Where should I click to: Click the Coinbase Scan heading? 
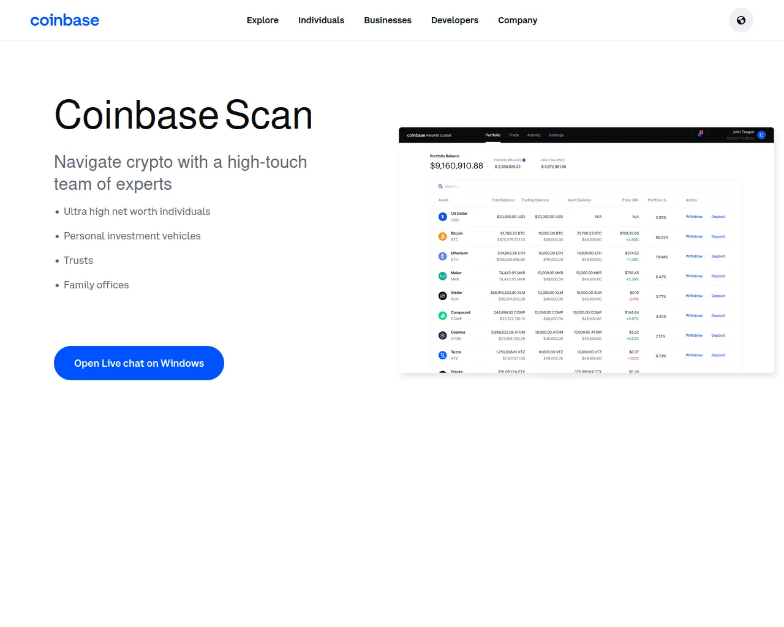point(184,115)
